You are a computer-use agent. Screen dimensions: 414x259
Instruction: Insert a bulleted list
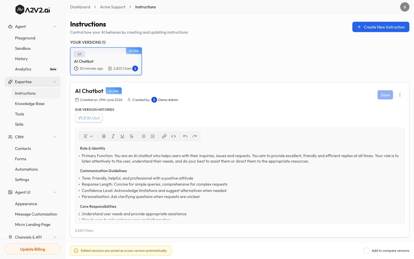coord(143,136)
